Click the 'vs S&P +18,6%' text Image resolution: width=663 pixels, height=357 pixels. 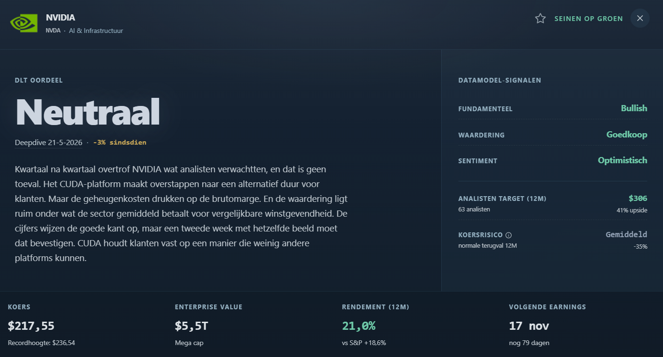coord(364,343)
